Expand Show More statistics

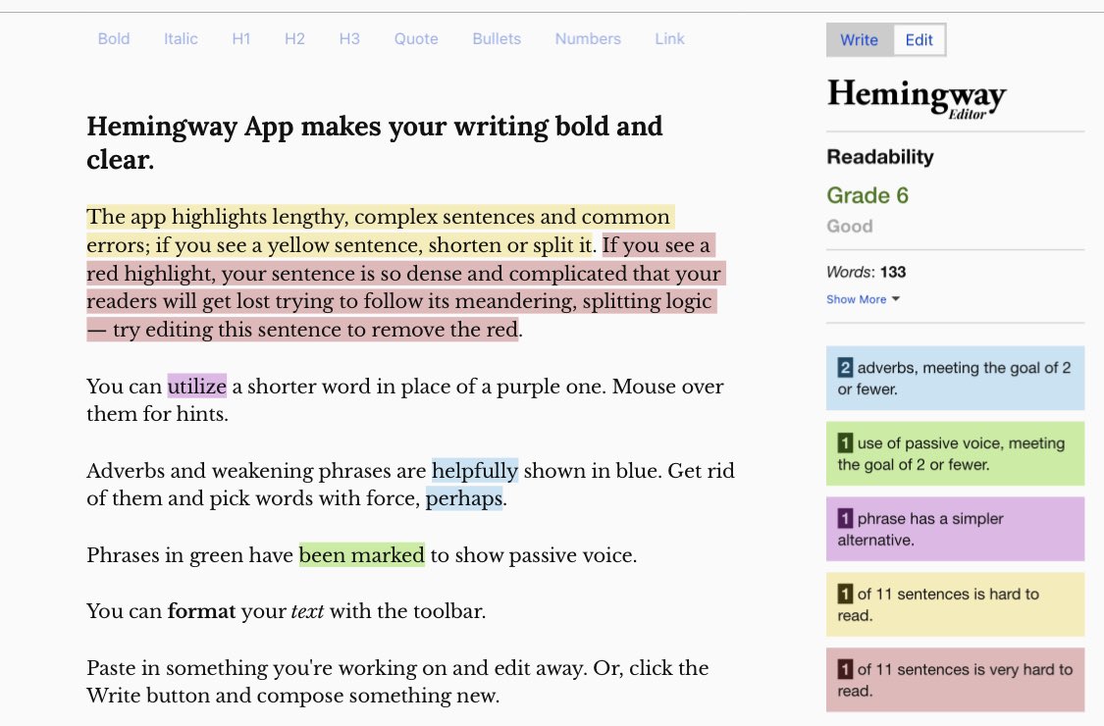(864, 299)
